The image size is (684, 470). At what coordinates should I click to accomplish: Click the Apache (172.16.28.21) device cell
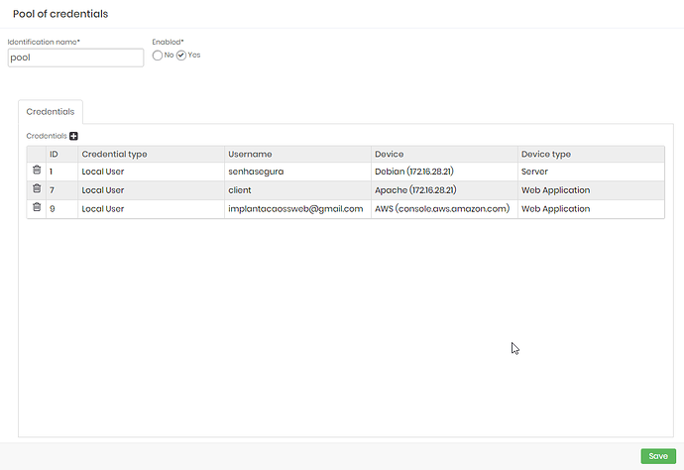click(x=444, y=190)
